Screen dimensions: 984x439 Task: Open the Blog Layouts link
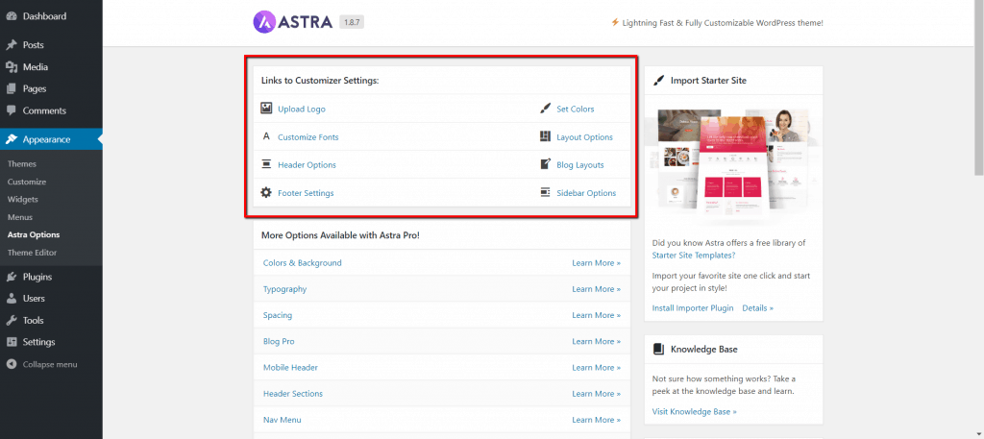(x=580, y=165)
